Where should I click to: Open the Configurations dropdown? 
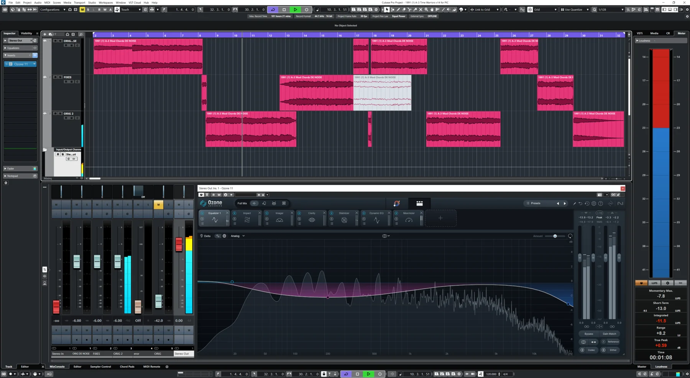pyautogui.click(x=53, y=10)
